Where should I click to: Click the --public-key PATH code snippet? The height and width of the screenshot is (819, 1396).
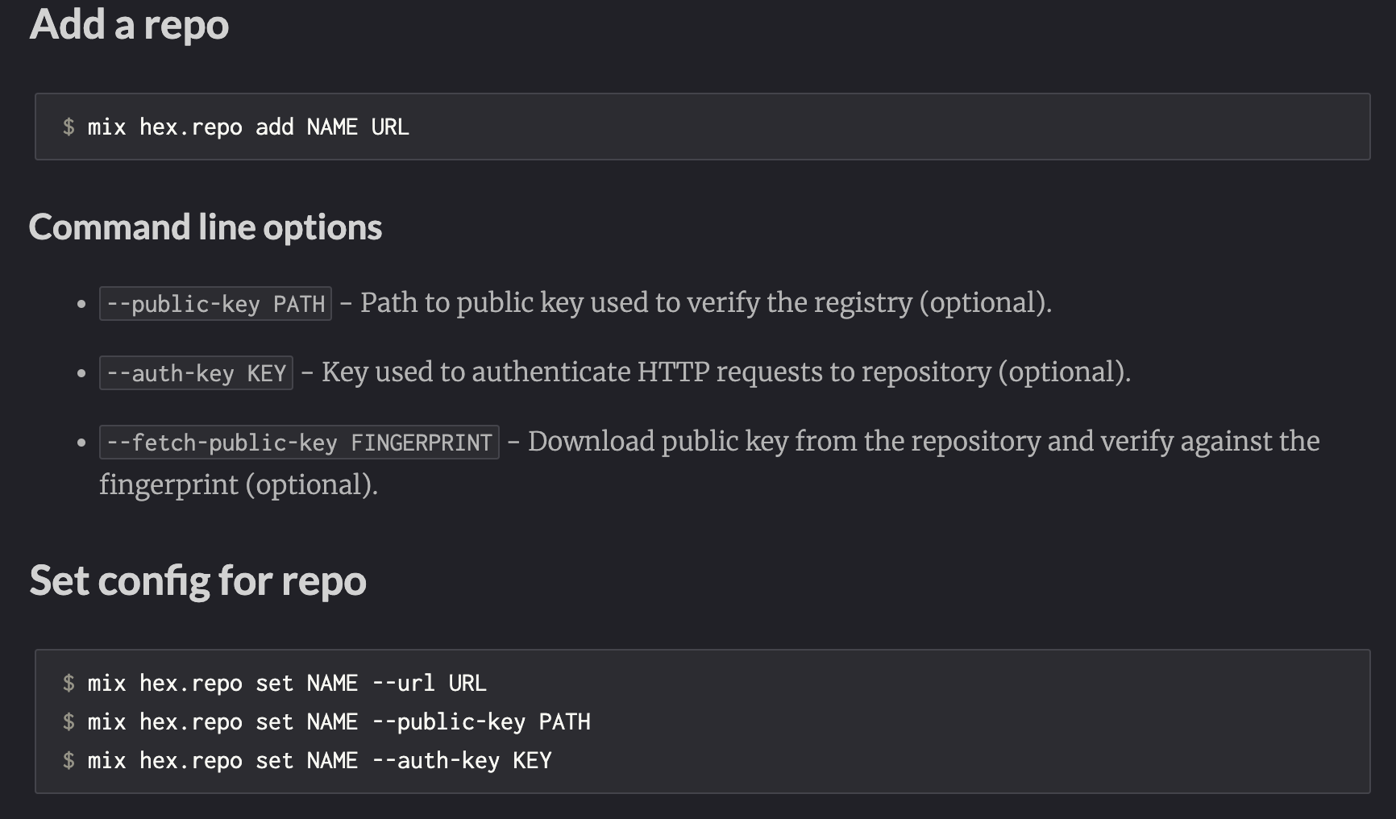[214, 302]
